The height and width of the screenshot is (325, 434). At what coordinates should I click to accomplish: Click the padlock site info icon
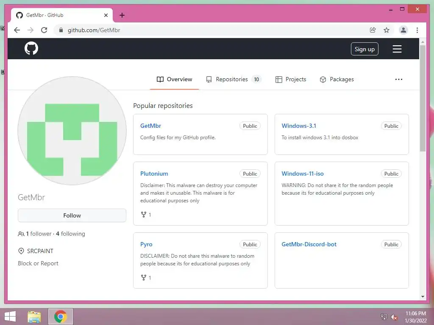click(61, 30)
